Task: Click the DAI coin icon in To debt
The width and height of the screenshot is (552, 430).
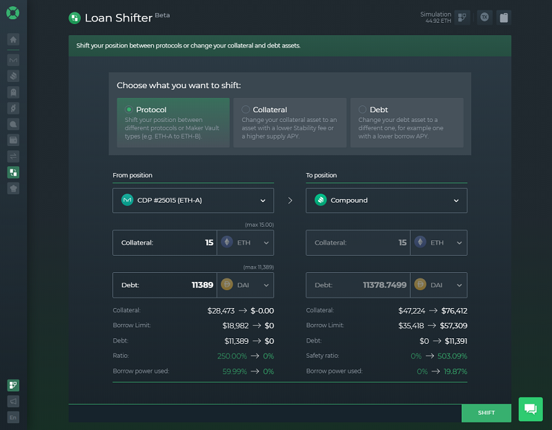Action: [x=420, y=284]
